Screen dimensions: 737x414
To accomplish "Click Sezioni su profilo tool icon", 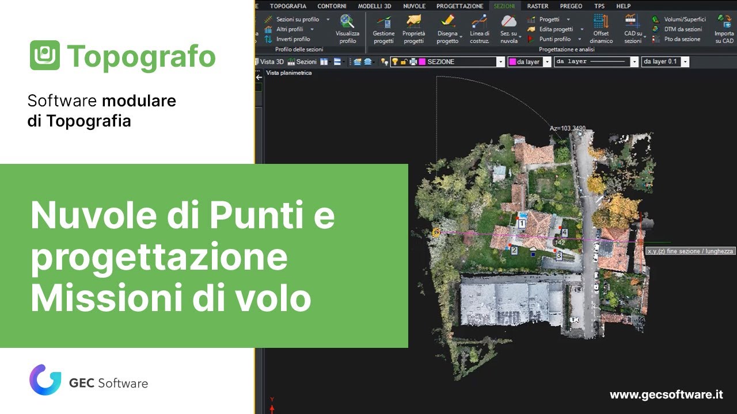I will (x=268, y=20).
